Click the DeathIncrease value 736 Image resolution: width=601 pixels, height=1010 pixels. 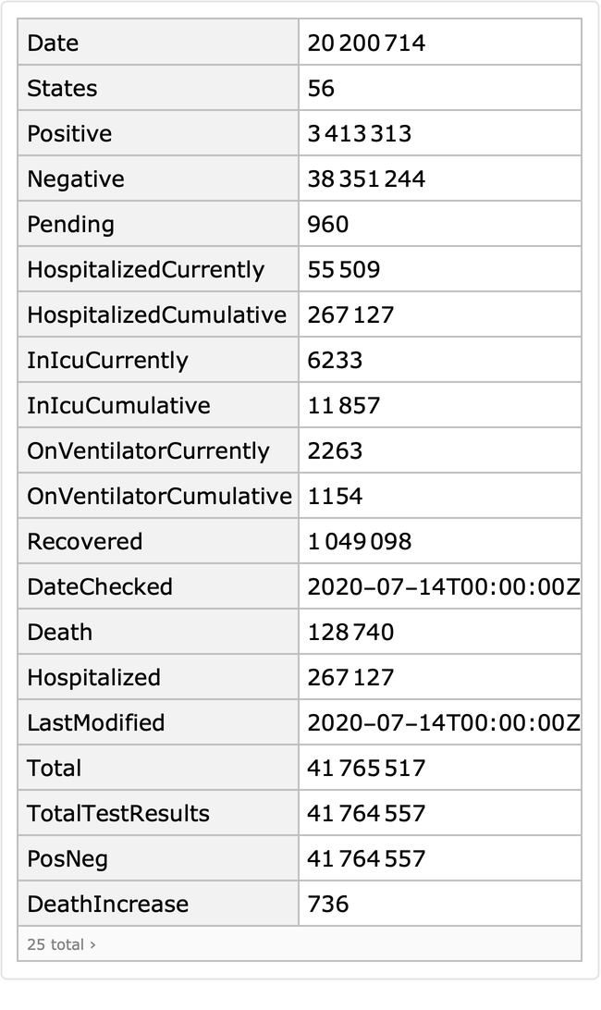click(x=328, y=904)
